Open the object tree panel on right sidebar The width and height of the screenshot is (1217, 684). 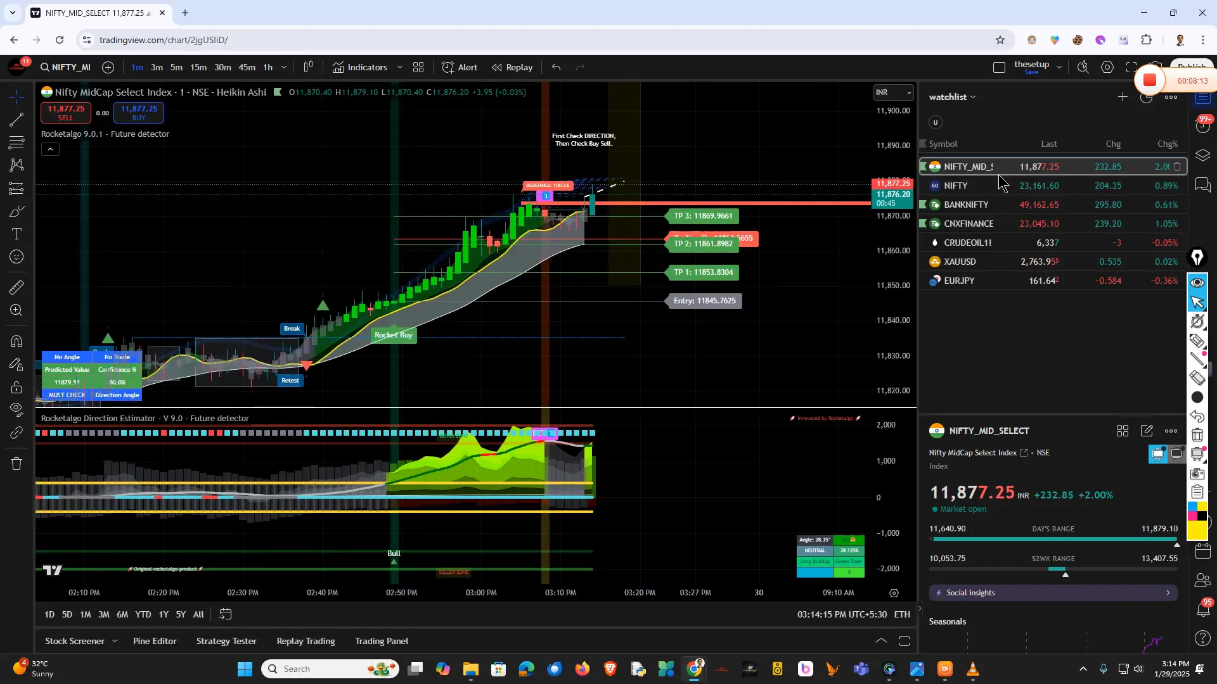point(1202,155)
